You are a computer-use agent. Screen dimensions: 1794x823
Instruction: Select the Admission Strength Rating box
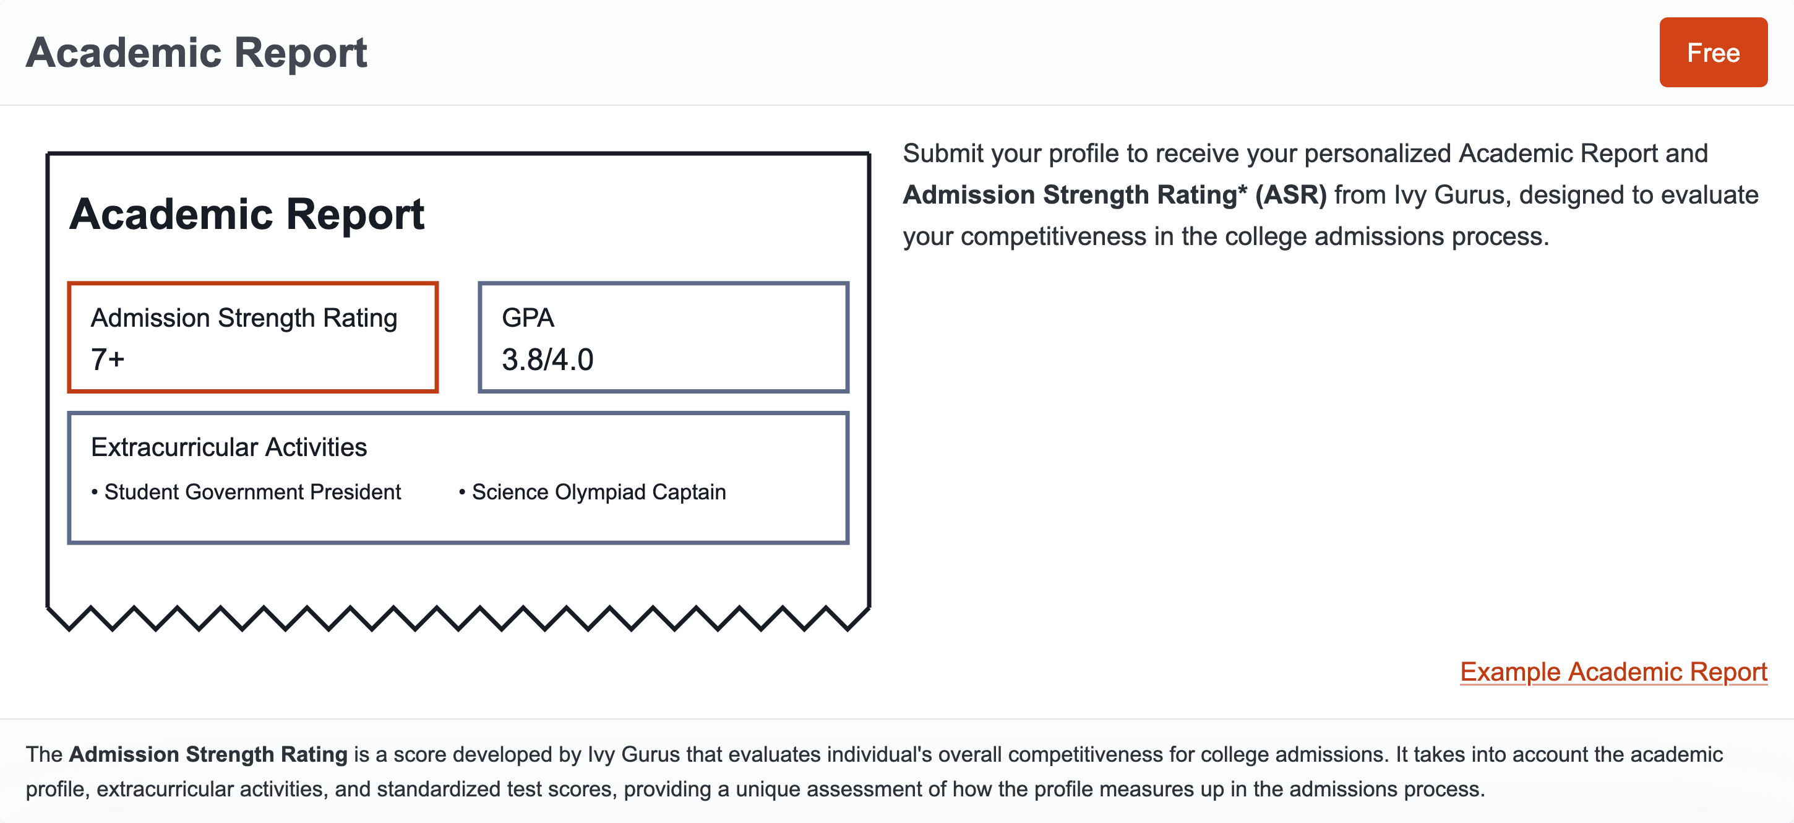click(x=253, y=337)
